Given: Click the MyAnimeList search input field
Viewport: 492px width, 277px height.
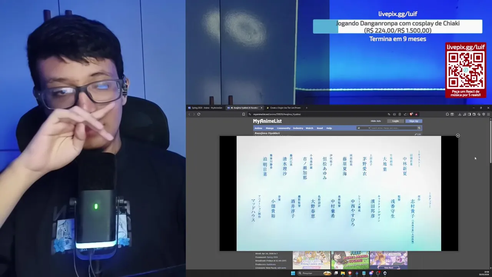Looking at the screenshot, I should coord(394,128).
